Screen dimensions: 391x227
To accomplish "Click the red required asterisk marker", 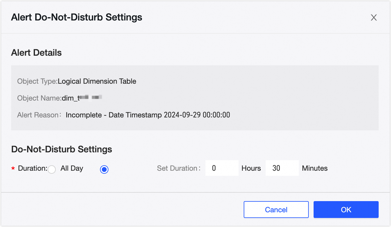I will [13, 169].
